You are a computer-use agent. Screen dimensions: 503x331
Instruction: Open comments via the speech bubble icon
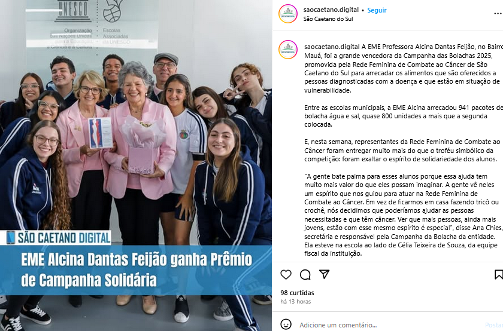305,275
